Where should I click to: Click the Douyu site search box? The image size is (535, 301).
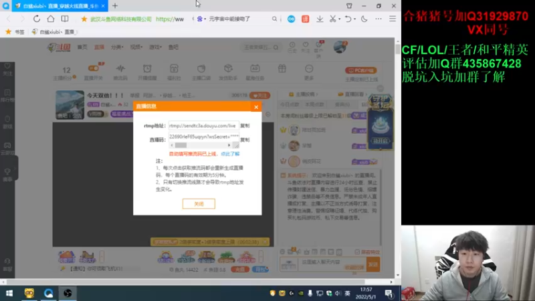(x=260, y=47)
